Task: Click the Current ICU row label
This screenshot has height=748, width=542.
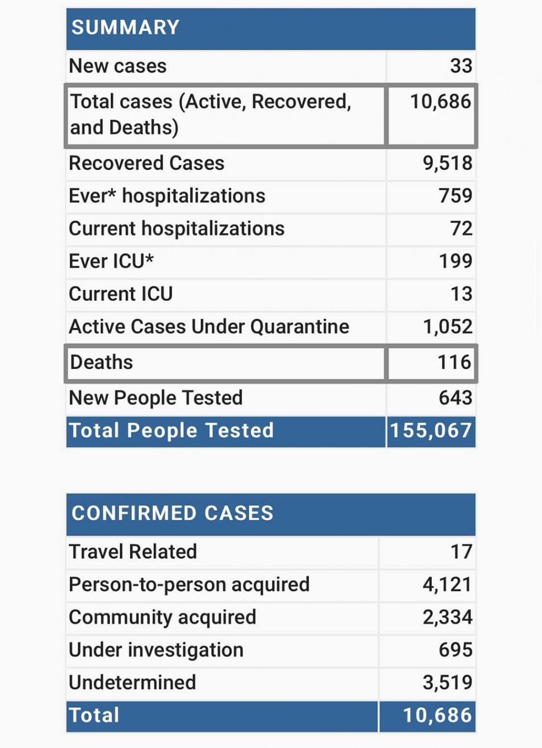Action: coord(121,294)
